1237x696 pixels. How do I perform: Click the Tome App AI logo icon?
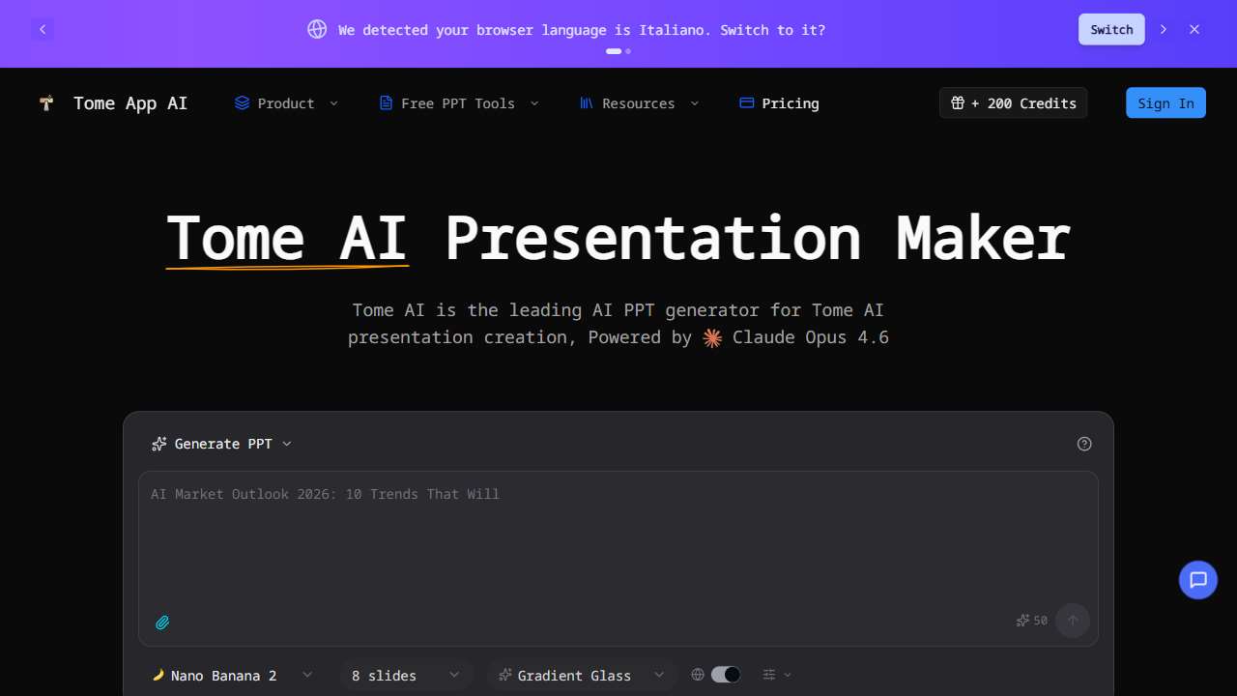pyautogui.click(x=45, y=103)
